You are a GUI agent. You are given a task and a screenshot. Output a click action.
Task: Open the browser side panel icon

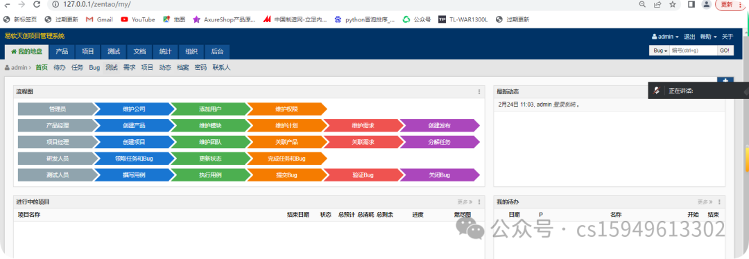[691, 4]
